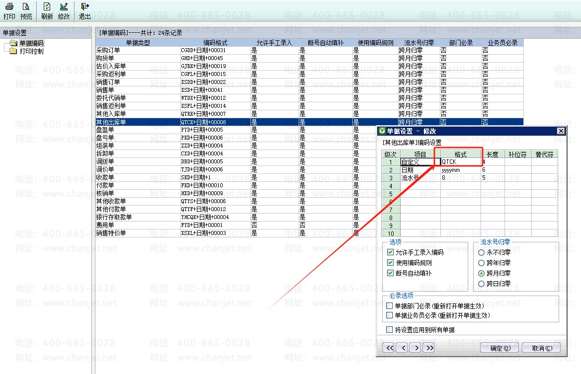
Task: Enable 单据部门必录 checkbox
Action: pyautogui.click(x=390, y=306)
